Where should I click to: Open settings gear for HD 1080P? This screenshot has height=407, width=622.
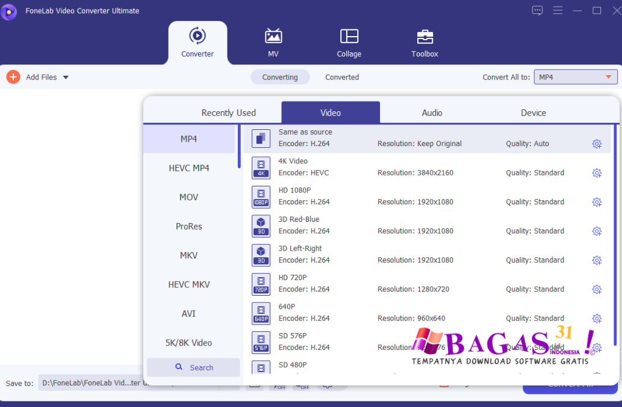click(597, 202)
